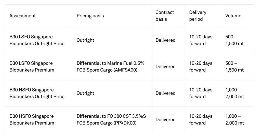
Task: Click 1,000 – 2,000 mt in HSFO Premium row
Action: pyautogui.click(x=234, y=119)
